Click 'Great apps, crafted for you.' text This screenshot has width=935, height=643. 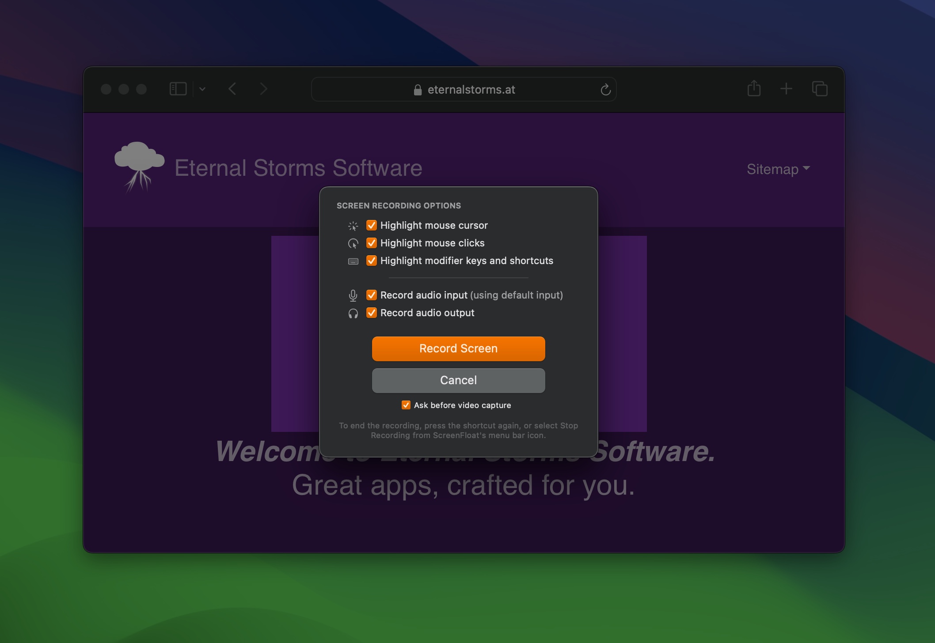tap(463, 485)
